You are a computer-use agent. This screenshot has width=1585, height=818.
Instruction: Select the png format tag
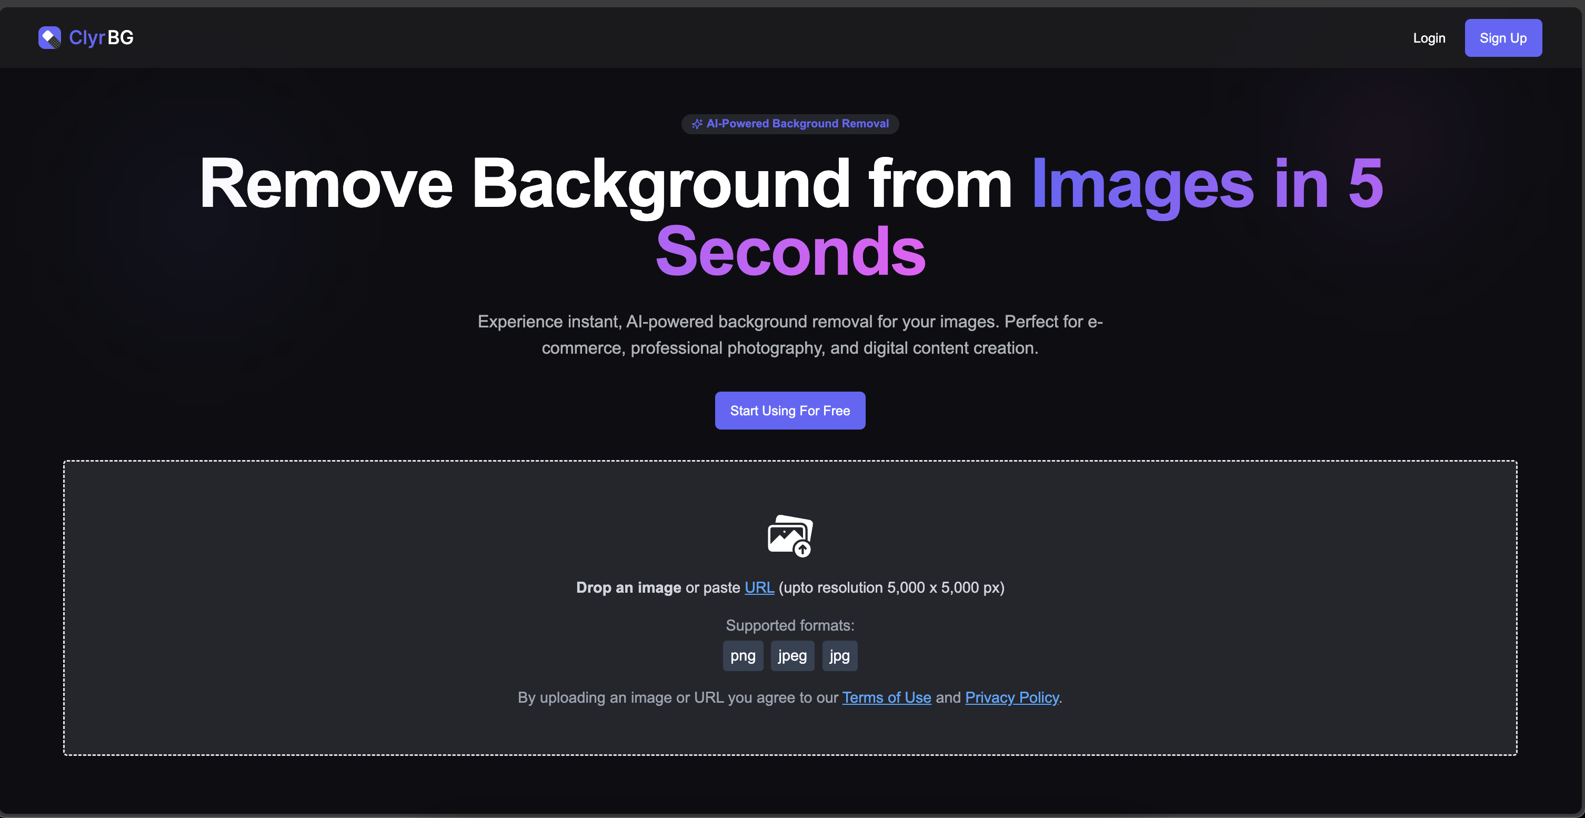tap(743, 655)
